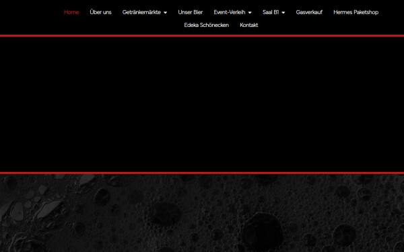404x252 pixels.
Task: Open the Hermes Paketshop page
Action: [x=356, y=12]
